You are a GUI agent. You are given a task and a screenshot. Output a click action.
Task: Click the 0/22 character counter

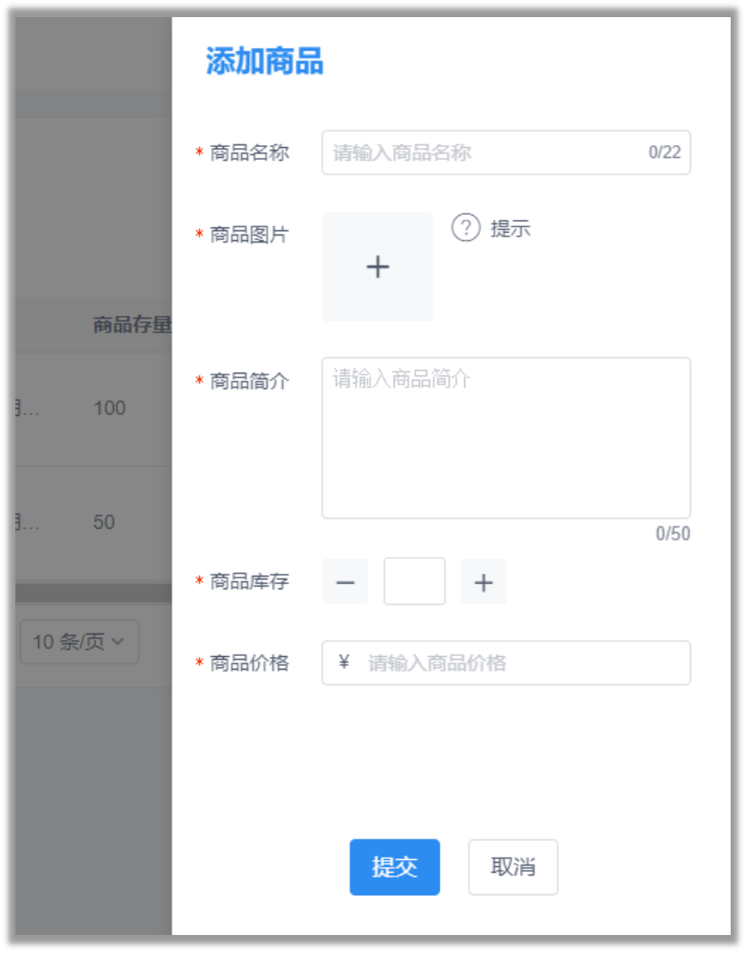coord(665,152)
